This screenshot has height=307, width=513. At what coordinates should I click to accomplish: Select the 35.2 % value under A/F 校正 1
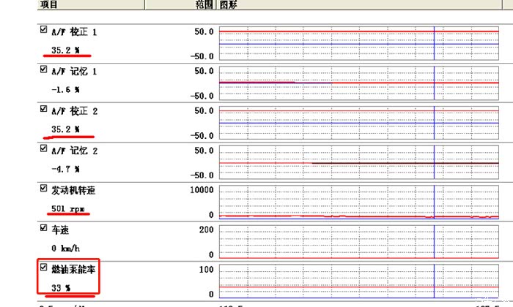(x=65, y=51)
